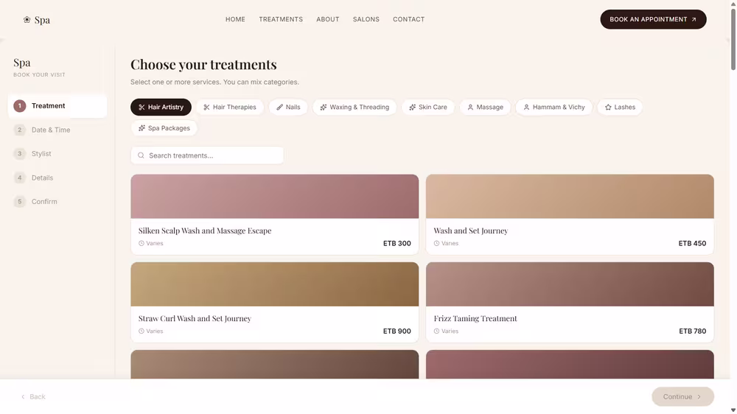Go Back to previous step
The height and width of the screenshot is (414, 737).
coord(33,396)
